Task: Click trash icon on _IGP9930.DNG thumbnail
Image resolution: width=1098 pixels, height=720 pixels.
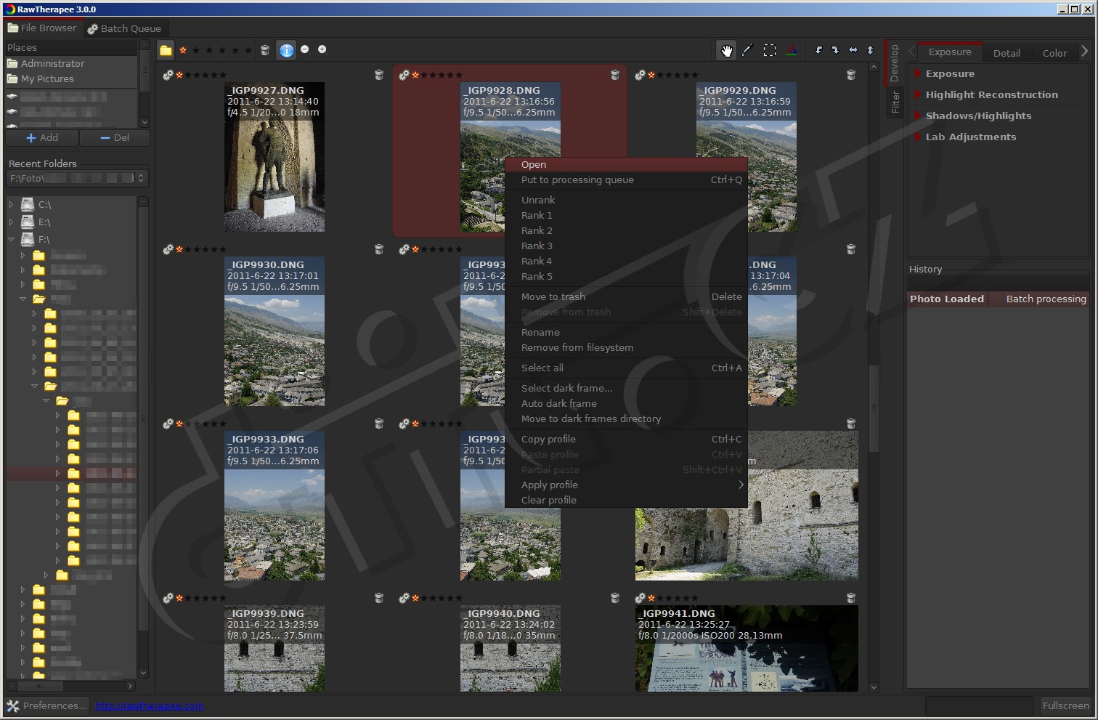Action: [378, 249]
